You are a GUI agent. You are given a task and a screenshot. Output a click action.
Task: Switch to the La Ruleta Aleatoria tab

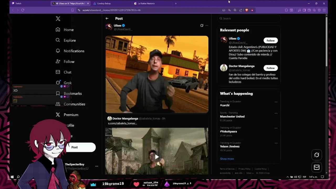(152, 3)
